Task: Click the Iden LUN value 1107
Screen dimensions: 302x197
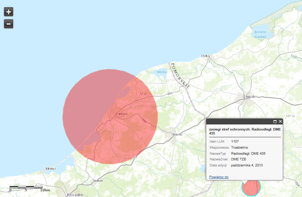Action: click(x=235, y=142)
